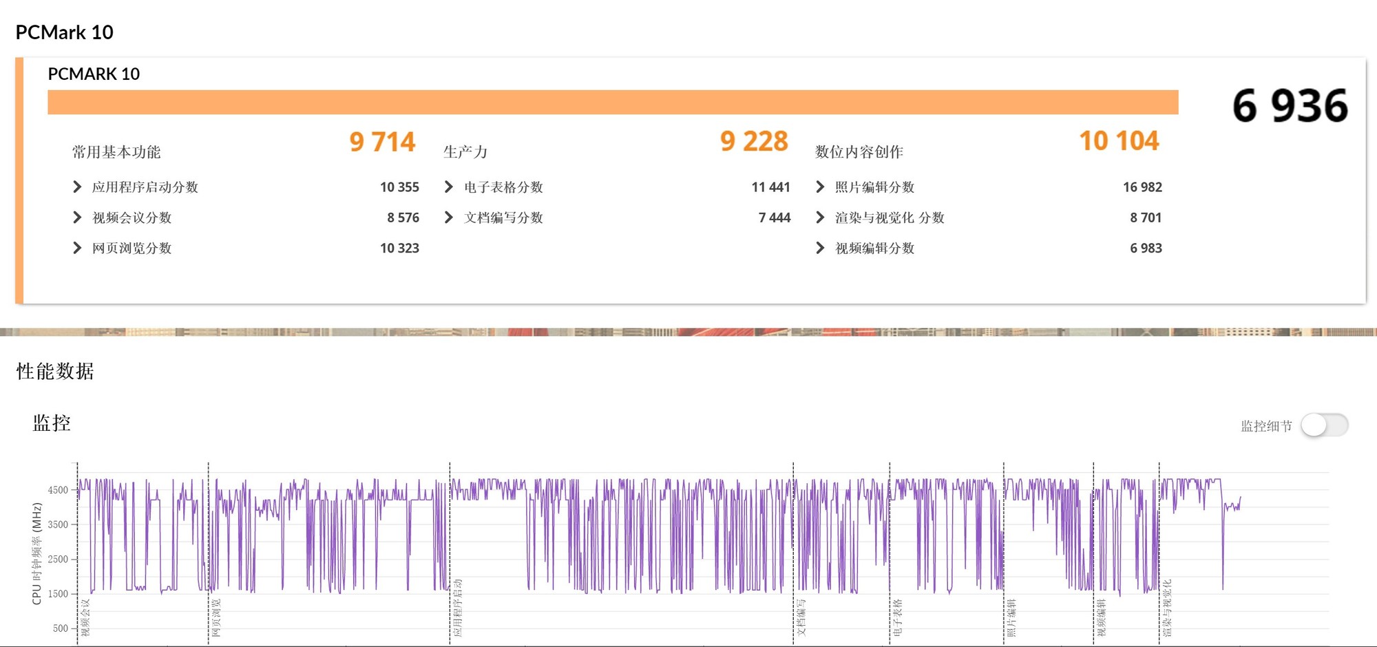This screenshot has height=647, width=1377.
Task: Click the 数位内容创作 score 10 104
Action: coord(1121,142)
